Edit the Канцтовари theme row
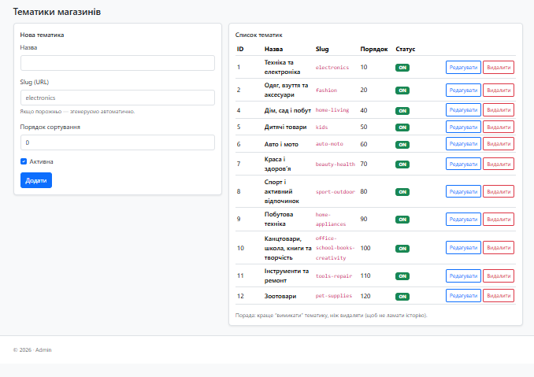534x377 pixels. point(463,248)
